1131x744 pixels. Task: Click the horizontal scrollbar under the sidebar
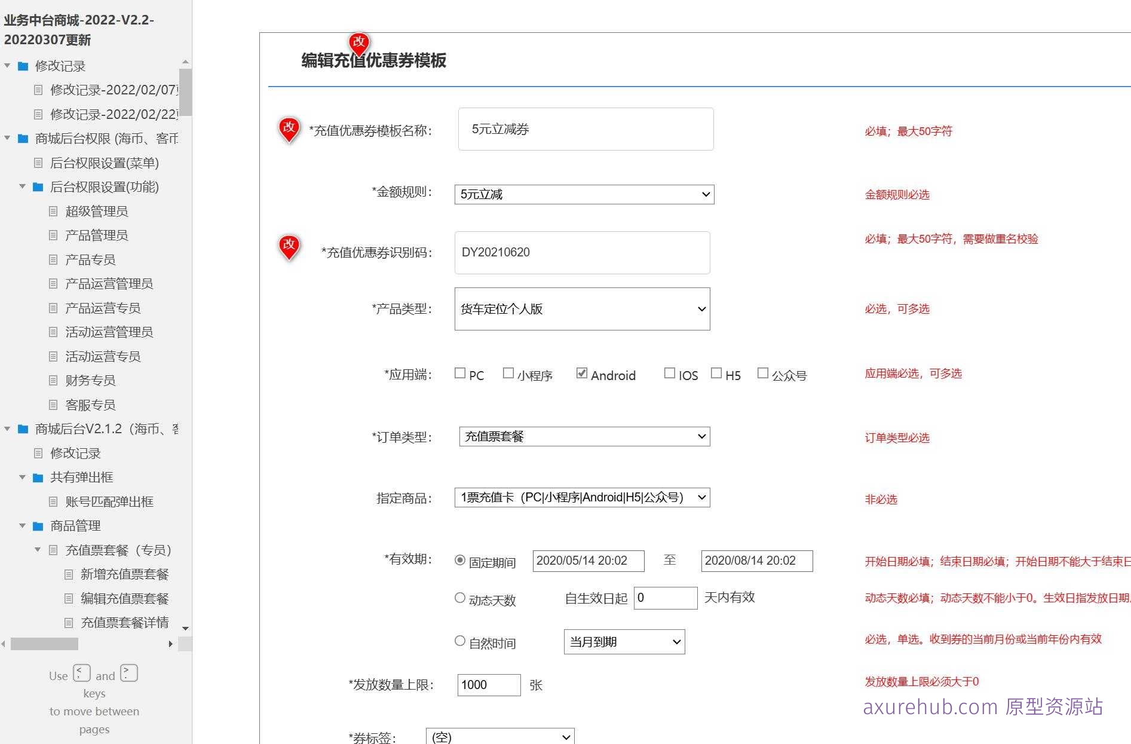45,644
